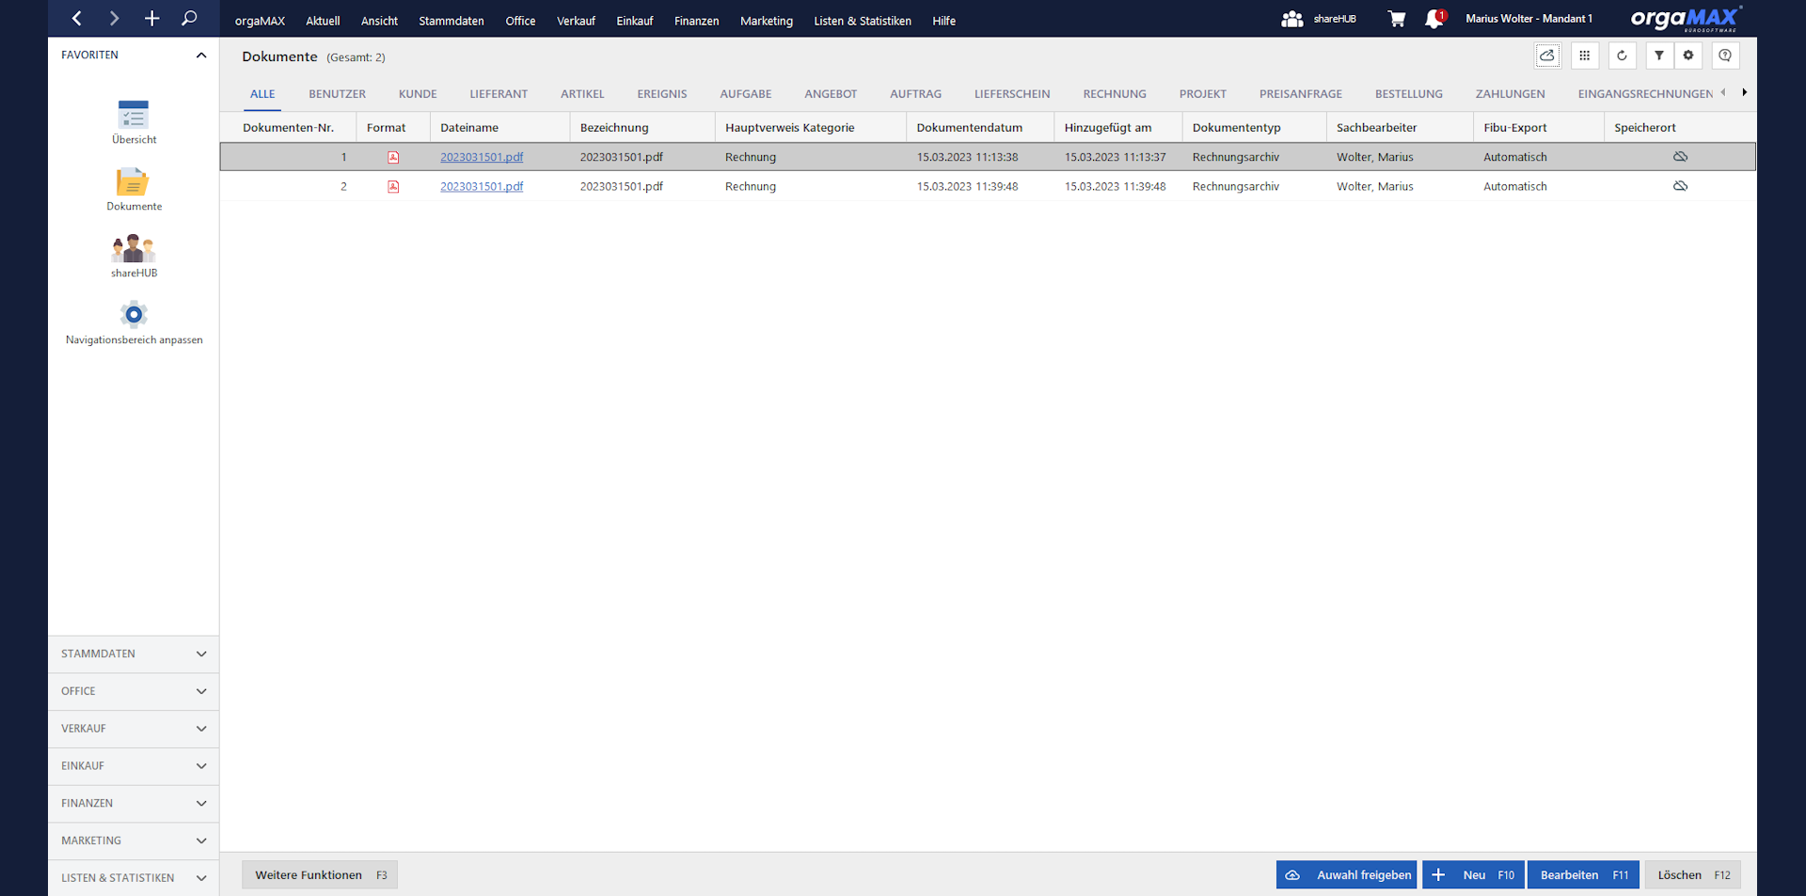The height and width of the screenshot is (896, 1806).
Task: Refresh the document list
Action: tap(1622, 55)
